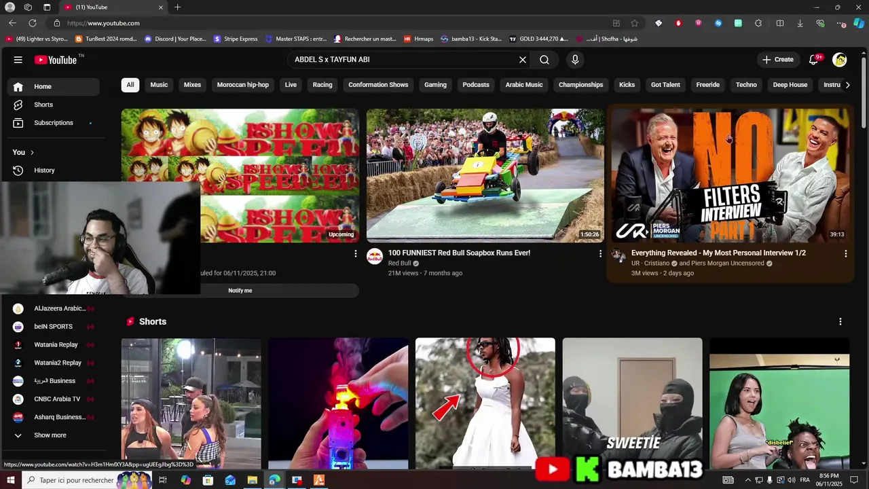Image resolution: width=869 pixels, height=489 pixels.
Task: Open more options for Red Bull Soapbox video
Action: point(600,253)
